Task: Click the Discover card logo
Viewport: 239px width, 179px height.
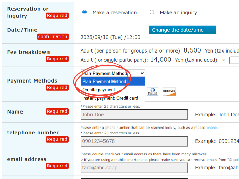Action: pos(169,91)
